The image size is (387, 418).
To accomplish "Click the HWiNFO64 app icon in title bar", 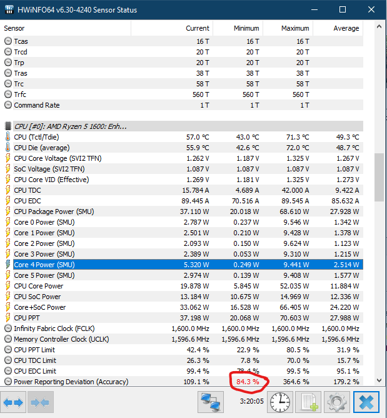I will [x=9, y=9].
